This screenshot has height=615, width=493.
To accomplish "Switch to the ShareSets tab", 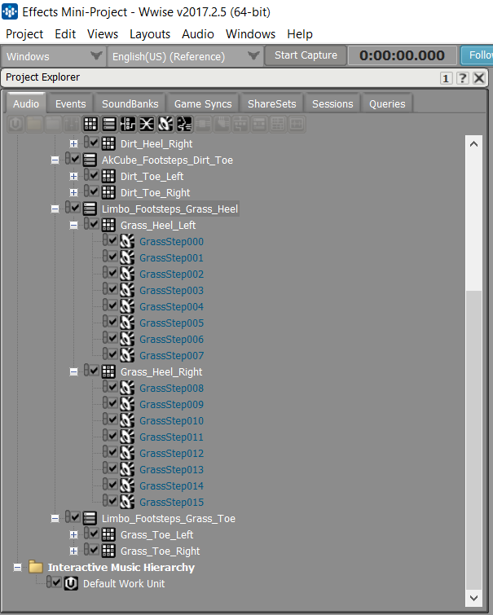I will pyautogui.click(x=271, y=103).
